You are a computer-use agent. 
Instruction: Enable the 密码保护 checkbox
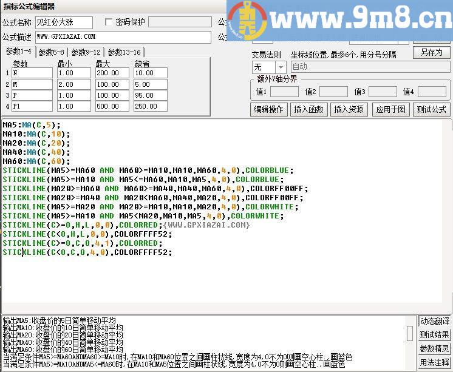pyautogui.click(x=109, y=22)
